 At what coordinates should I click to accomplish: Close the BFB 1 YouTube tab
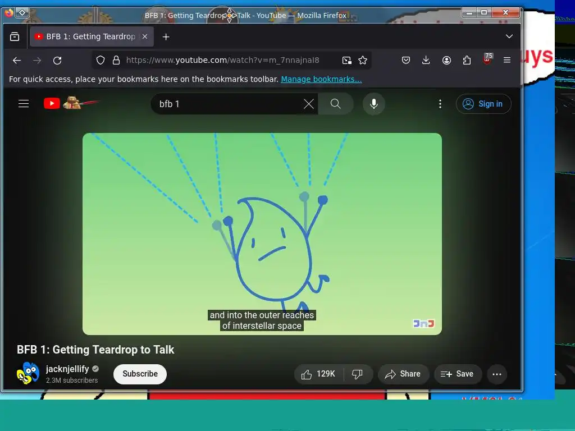(x=145, y=36)
